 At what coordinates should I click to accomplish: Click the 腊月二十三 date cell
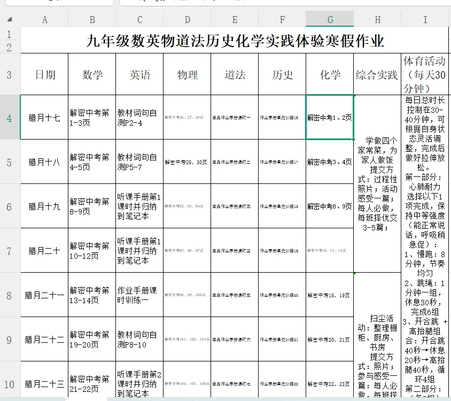pyautogui.click(x=44, y=383)
